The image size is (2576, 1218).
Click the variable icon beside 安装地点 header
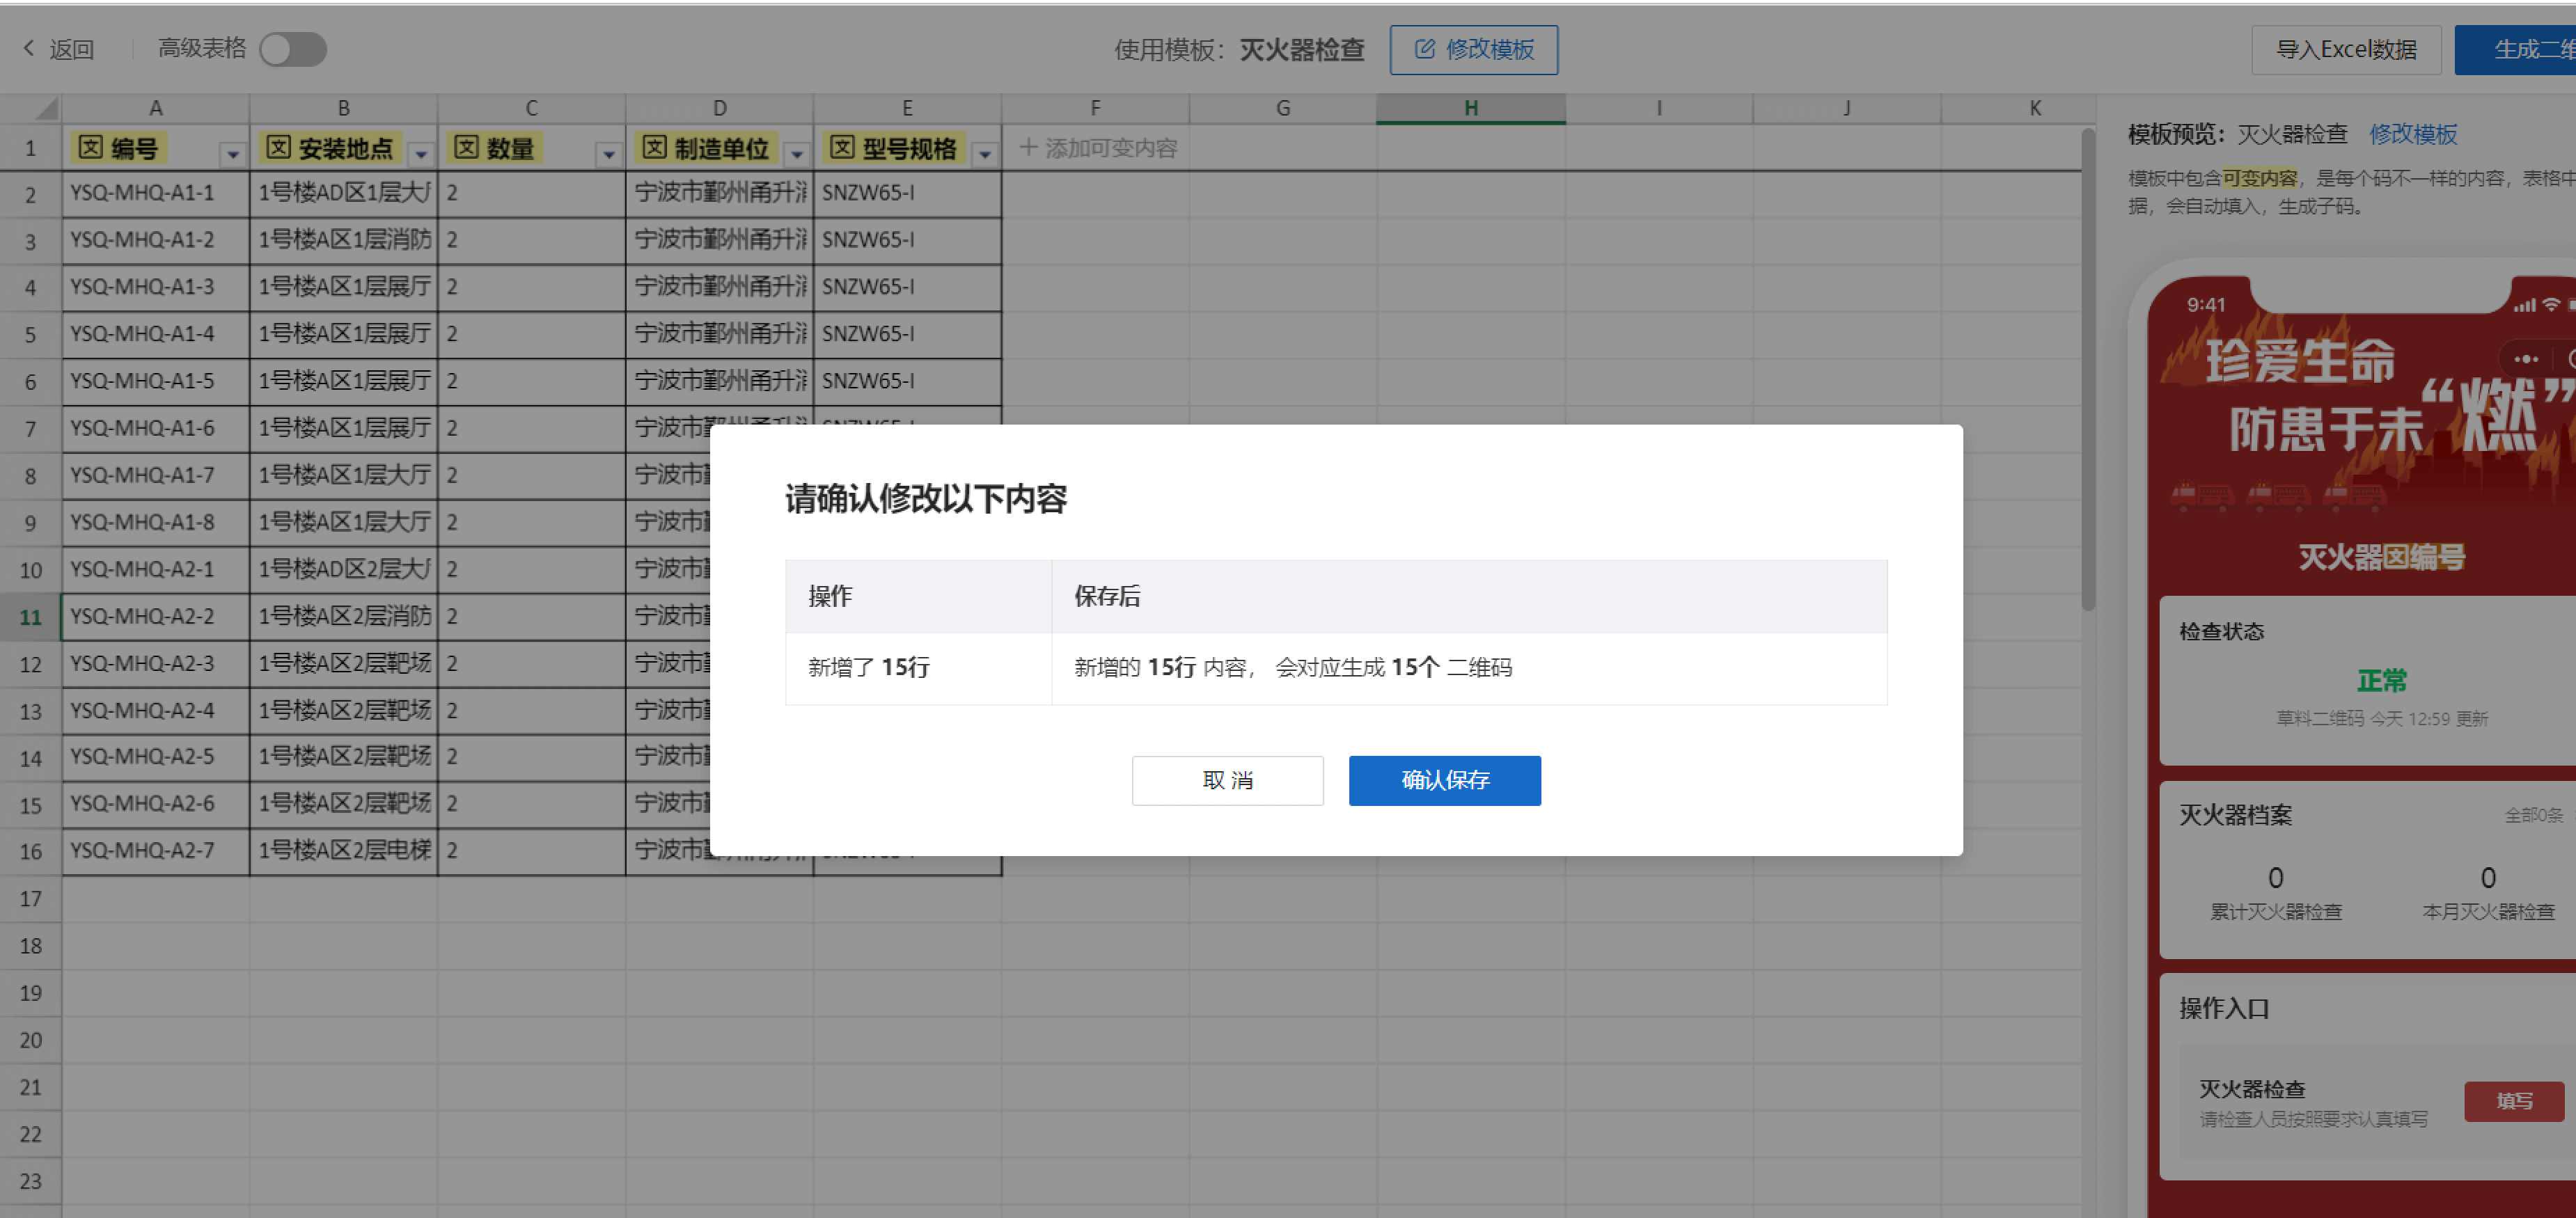tap(278, 148)
